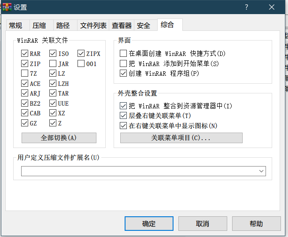Image resolution: width=288 pixels, height=237 pixels.
Task: Click the question mark help icon
Action: tap(247, 7)
